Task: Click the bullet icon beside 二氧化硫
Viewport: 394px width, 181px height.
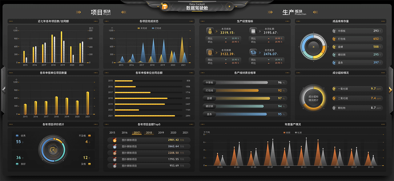Action: (x=334, y=99)
